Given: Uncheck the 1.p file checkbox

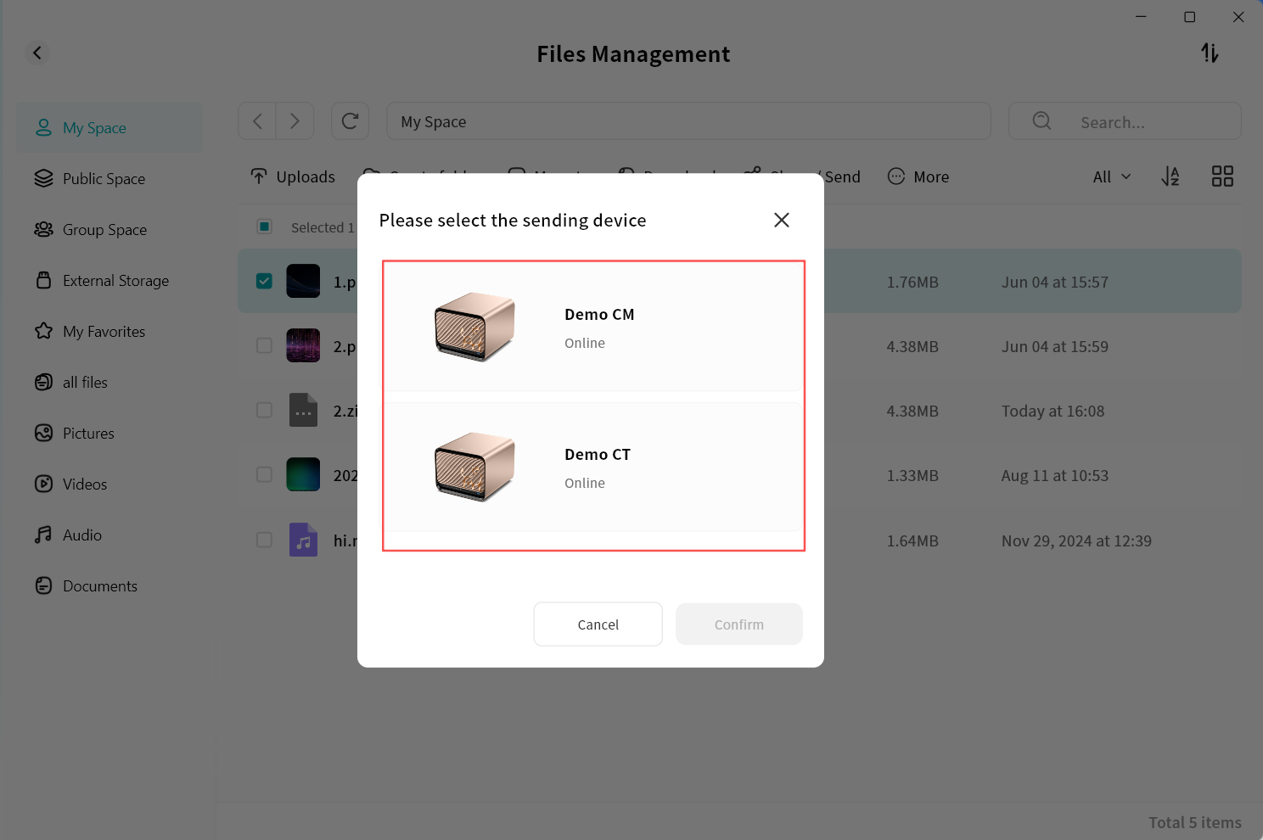Looking at the screenshot, I should (x=265, y=282).
